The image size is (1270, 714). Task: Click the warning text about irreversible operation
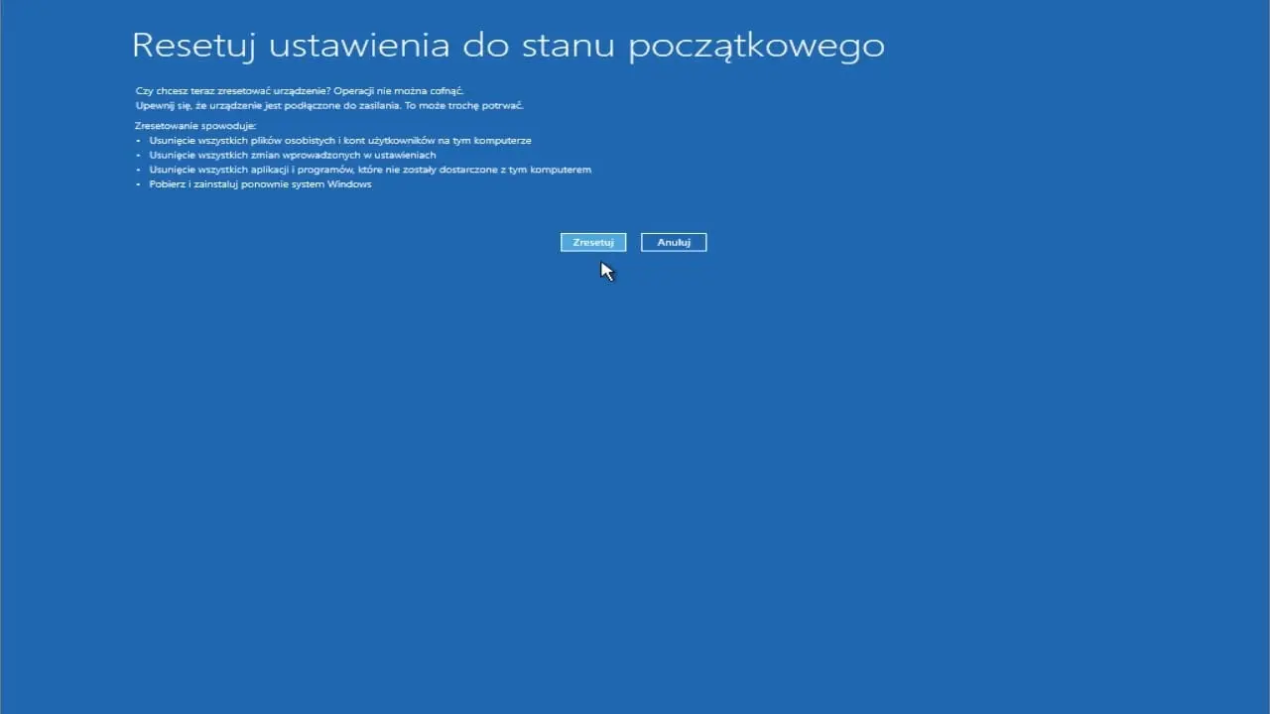[299, 90]
